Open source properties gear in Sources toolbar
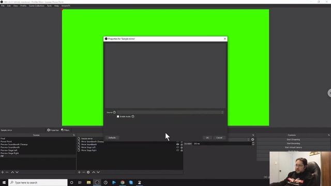 point(88,172)
